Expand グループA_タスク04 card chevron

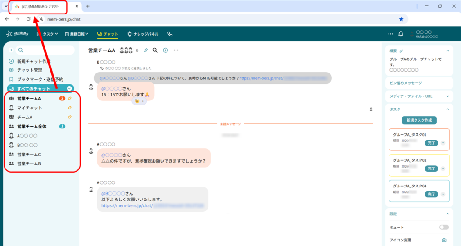point(443,194)
